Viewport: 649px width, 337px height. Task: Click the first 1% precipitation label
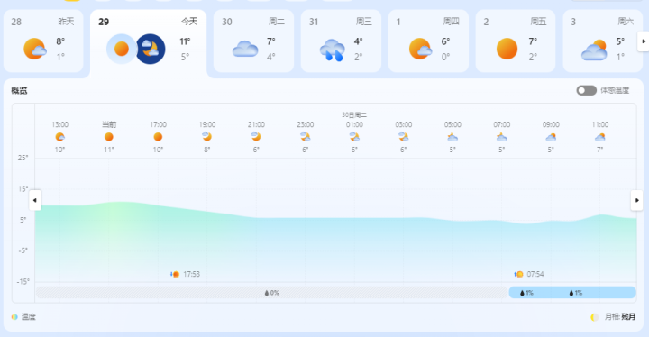coord(526,293)
